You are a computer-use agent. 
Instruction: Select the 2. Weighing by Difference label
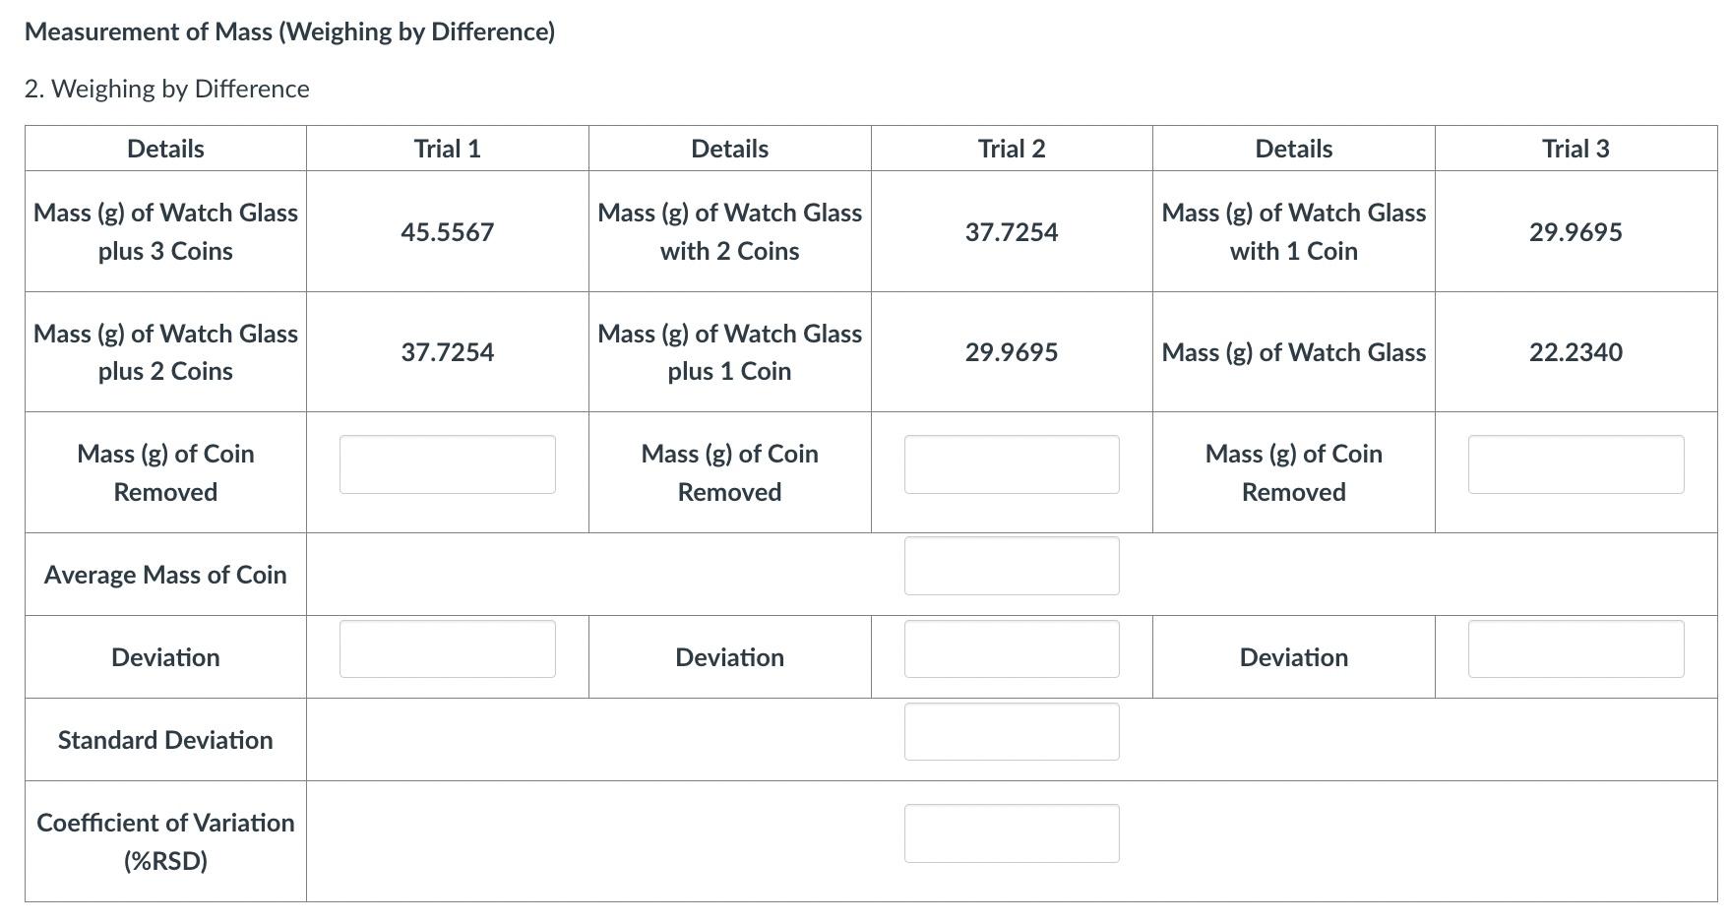click(x=167, y=88)
